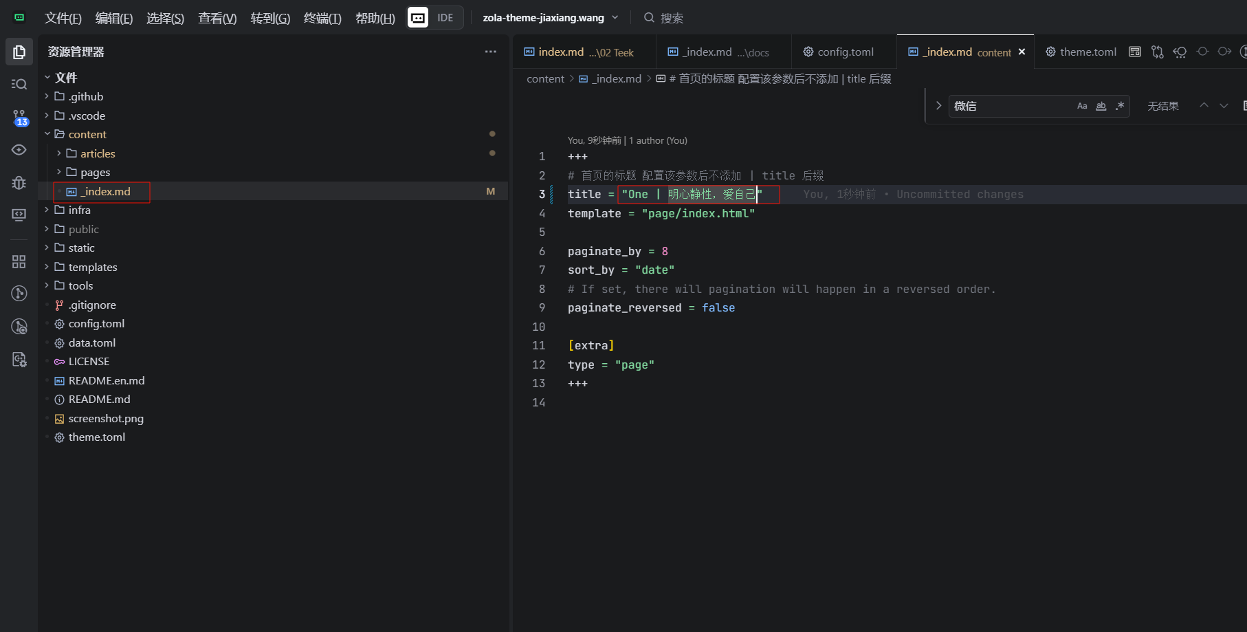Screen dimensions: 1247x632
Task: Open the Run and Debug bug icon
Action: [19, 183]
